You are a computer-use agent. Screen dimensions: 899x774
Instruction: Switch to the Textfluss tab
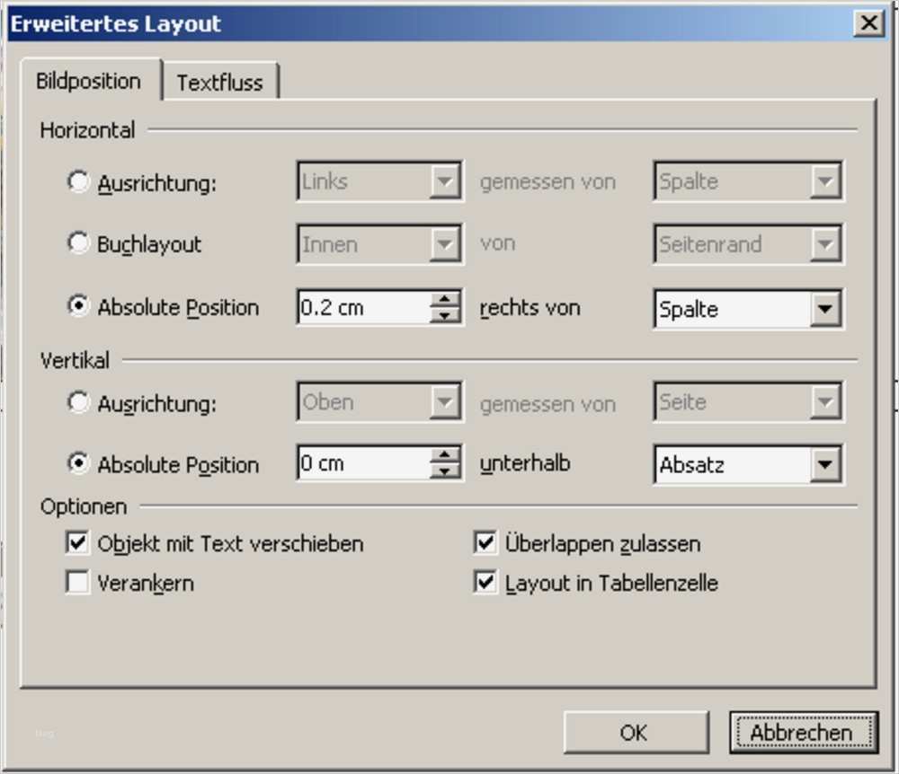point(221,81)
